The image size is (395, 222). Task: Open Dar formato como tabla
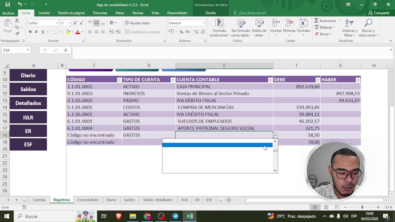[x=240, y=28]
